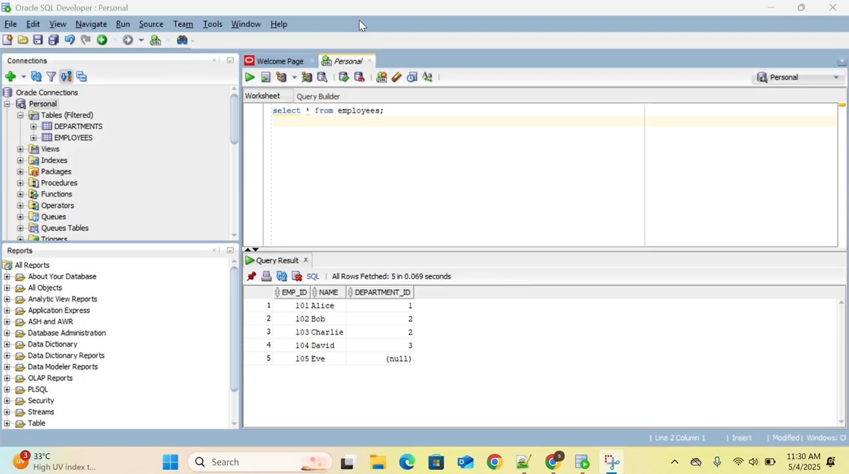Image resolution: width=849 pixels, height=474 pixels.
Task: Open dropdown arrow next to New Connection plus
Action: (23, 77)
